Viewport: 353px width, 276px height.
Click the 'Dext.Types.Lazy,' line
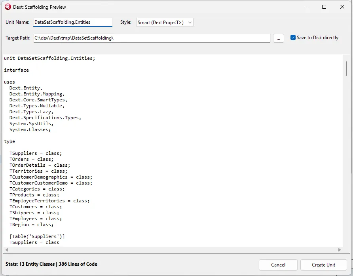31,112
